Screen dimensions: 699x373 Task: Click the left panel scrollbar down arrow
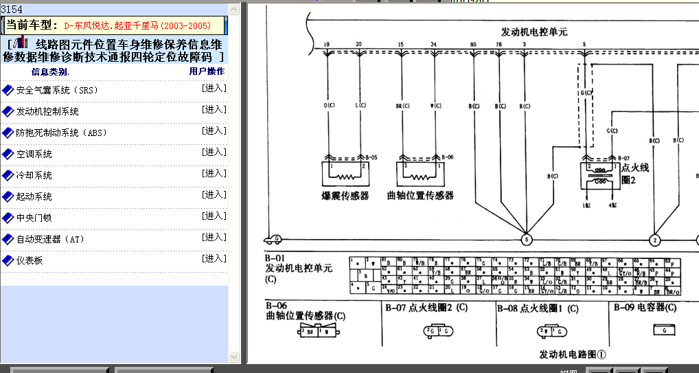click(234, 357)
